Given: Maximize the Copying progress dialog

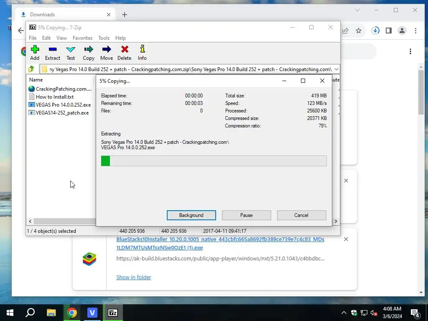Looking at the screenshot, I should pyautogui.click(x=303, y=81).
